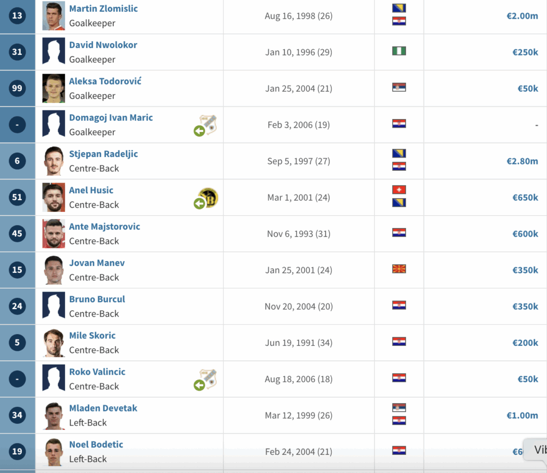Click €250k market value of Nwolokor

coord(525,52)
